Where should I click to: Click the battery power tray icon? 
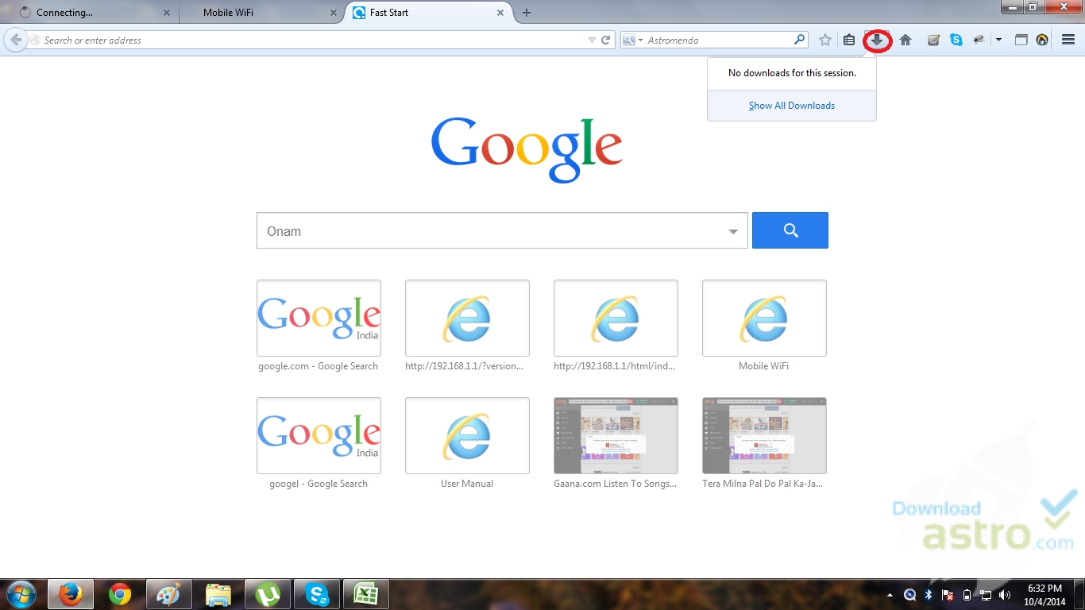(967, 594)
